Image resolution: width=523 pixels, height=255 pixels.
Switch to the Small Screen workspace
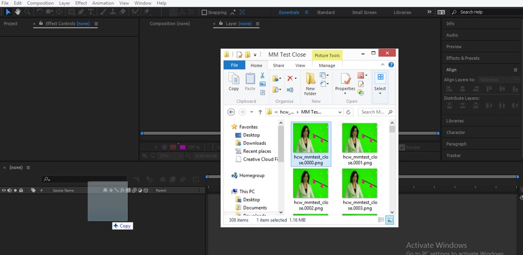point(364,12)
